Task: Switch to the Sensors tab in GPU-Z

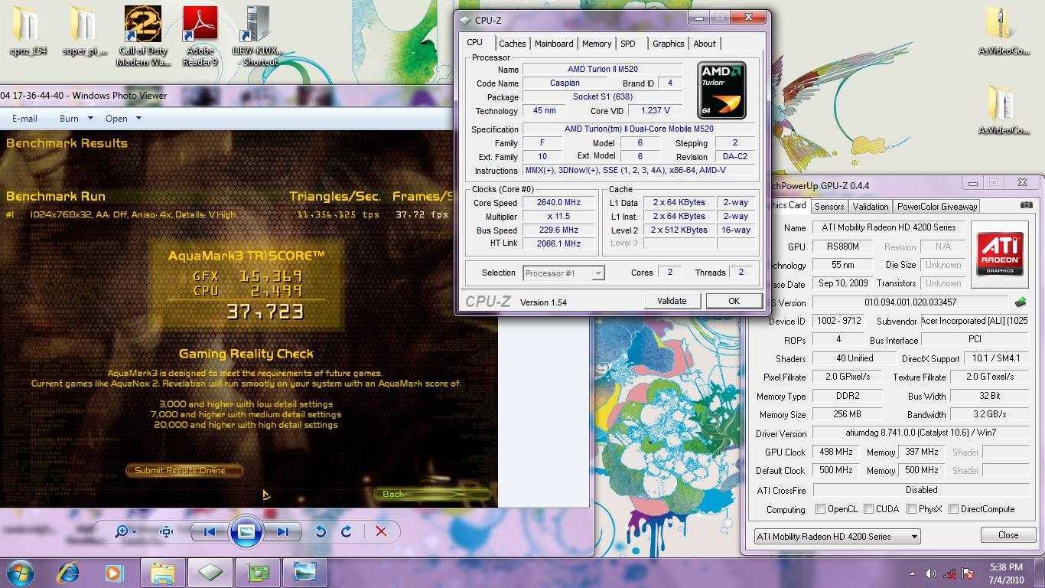Action: (x=829, y=206)
